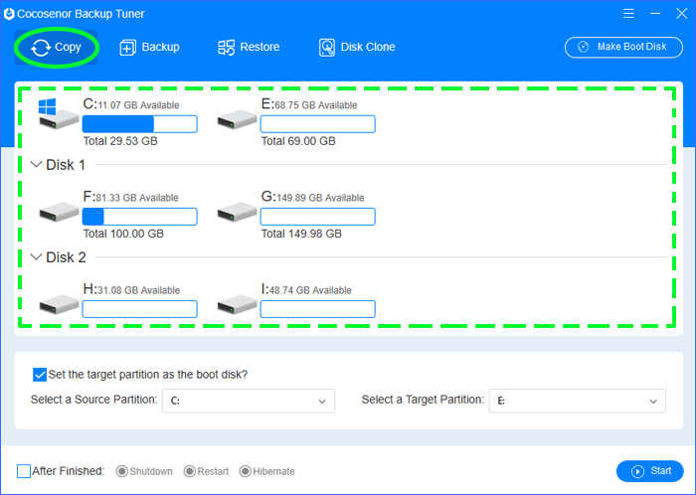The height and width of the screenshot is (495, 696).
Task: Click the 'Total 29.53 GB' text
Action: [120, 141]
